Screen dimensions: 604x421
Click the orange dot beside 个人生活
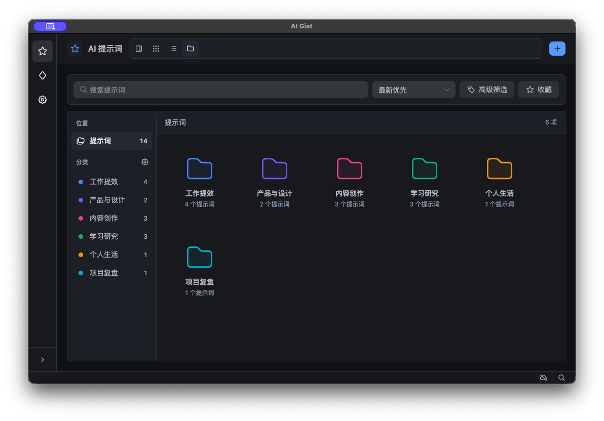pyautogui.click(x=81, y=255)
